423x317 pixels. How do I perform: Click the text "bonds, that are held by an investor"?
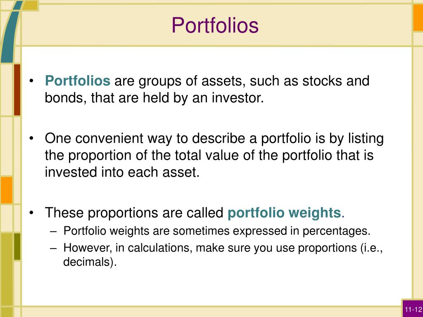click(153, 97)
